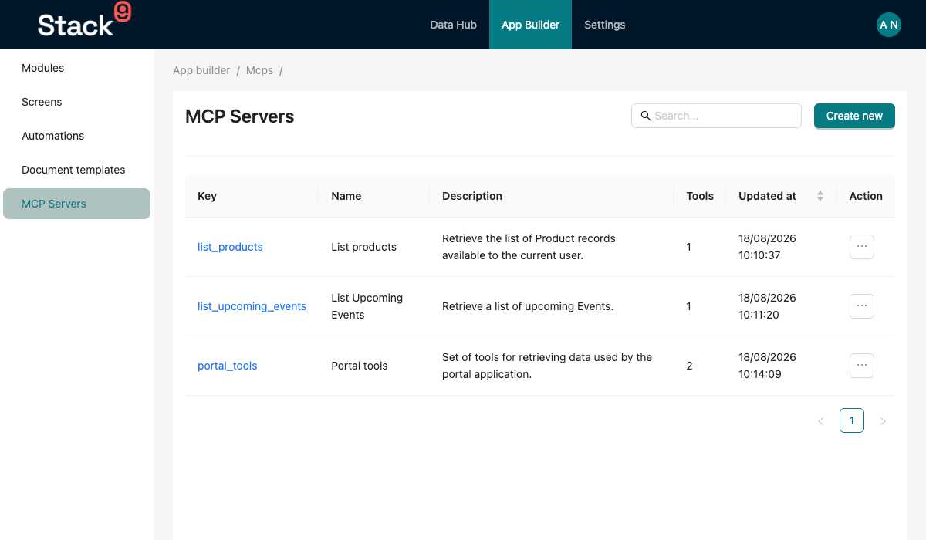Screen dimensions: 926x540
Task: Open Screens in sidebar
Action: pyautogui.click(x=76, y=102)
